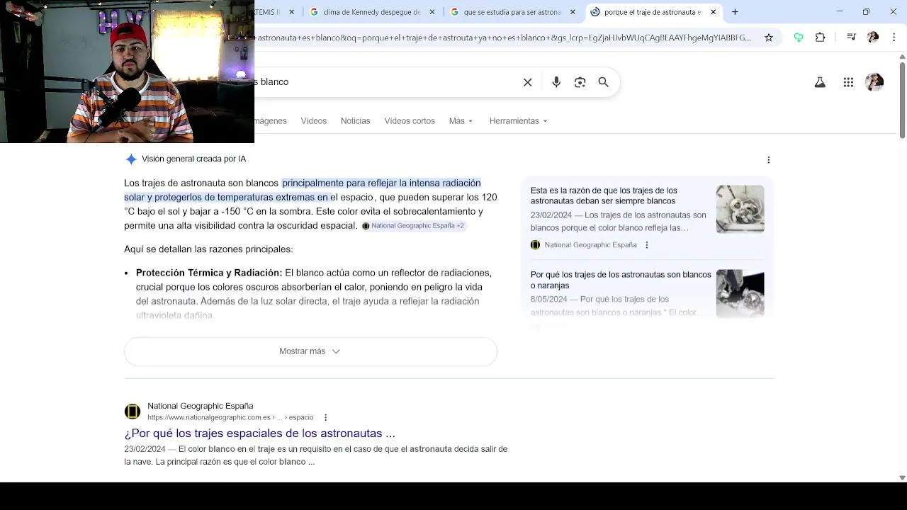Open Google Lens image search icon
The height and width of the screenshot is (510, 907).
coord(580,82)
